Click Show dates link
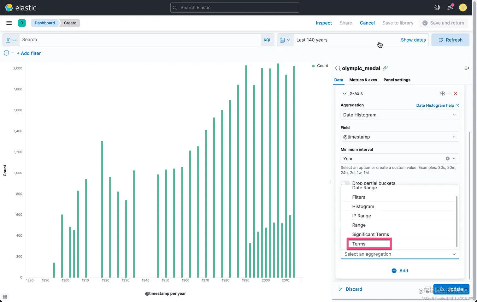The width and height of the screenshot is (477, 302). click(413, 40)
